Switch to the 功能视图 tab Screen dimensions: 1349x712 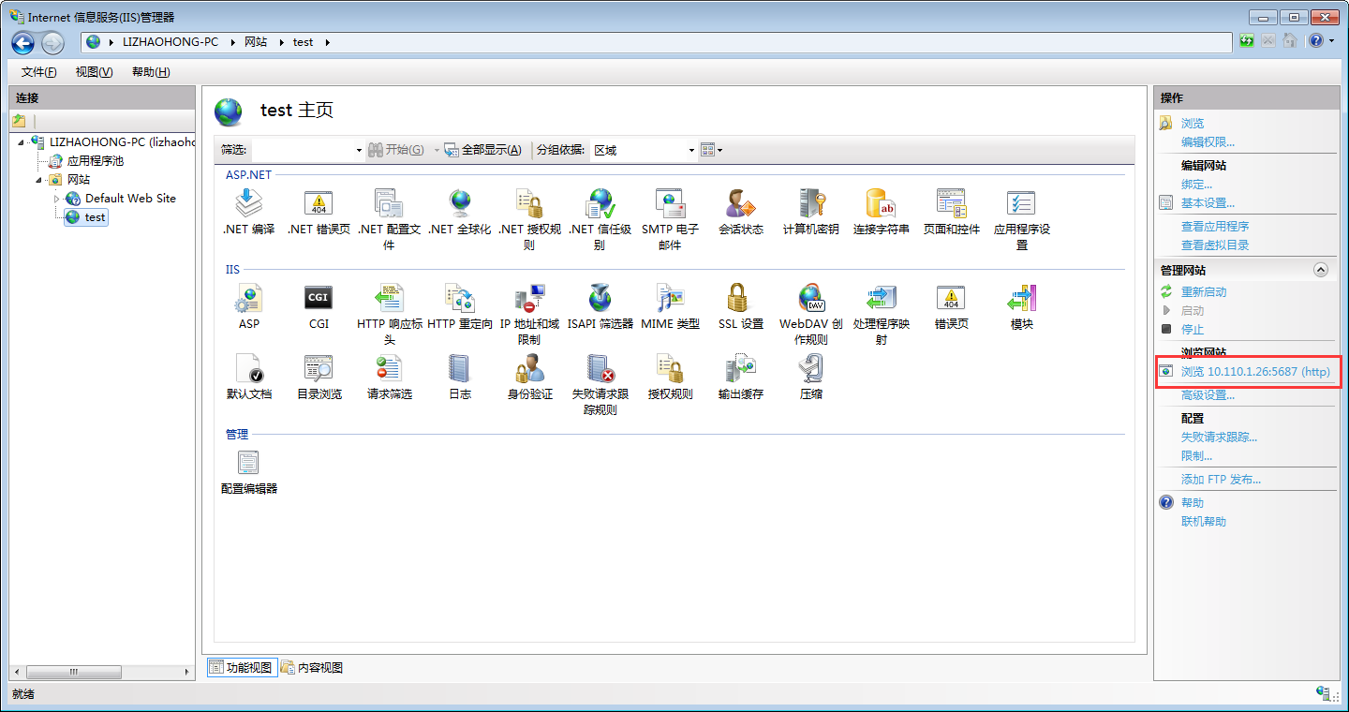tap(242, 668)
